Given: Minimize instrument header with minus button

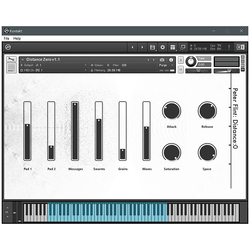Looking at the screenshot, I should [x=243, y=61].
